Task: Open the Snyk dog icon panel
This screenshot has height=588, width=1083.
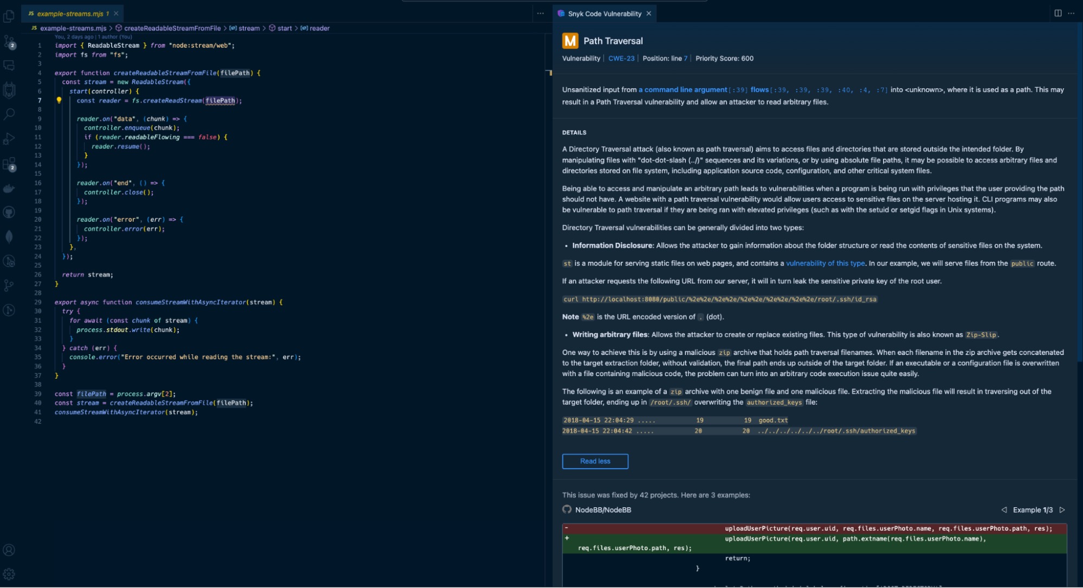Action: (x=9, y=90)
